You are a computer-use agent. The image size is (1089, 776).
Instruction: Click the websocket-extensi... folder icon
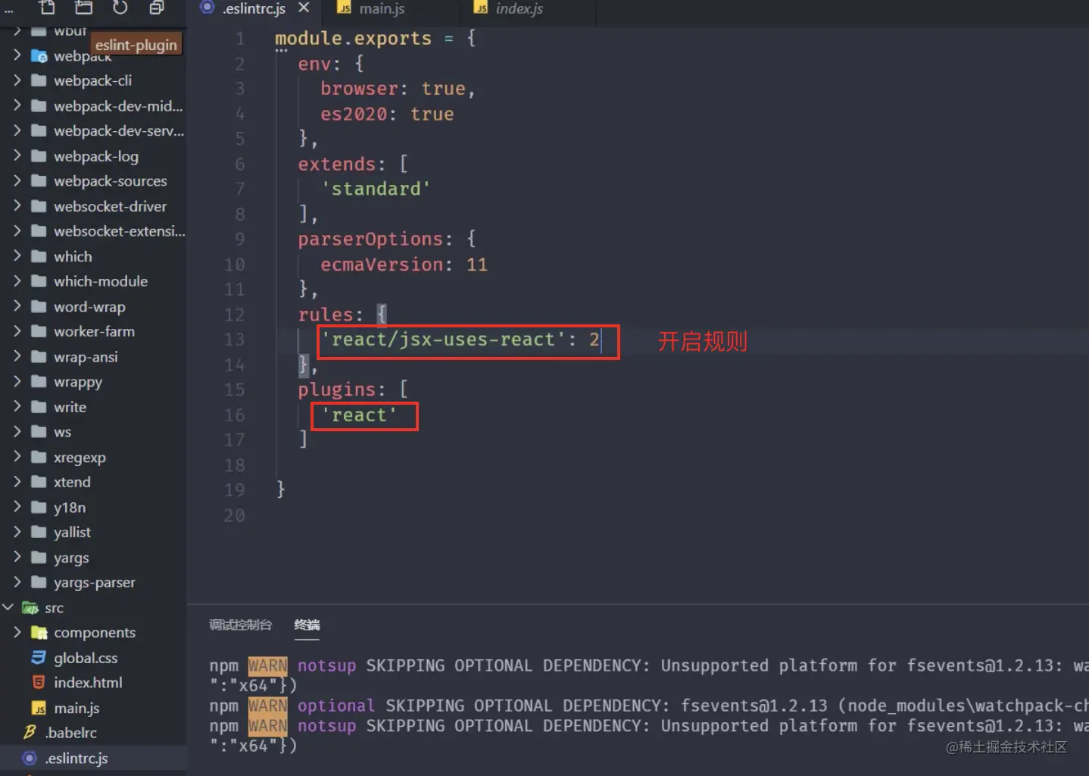[39, 230]
